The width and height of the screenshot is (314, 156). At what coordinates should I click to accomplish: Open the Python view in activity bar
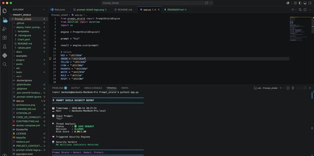[x=4, y=55]
